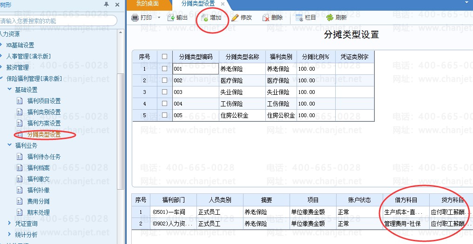This screenshot has height=244, width=473.
Task: Toggle the select-all checkbox in table header
Action: 164,57
